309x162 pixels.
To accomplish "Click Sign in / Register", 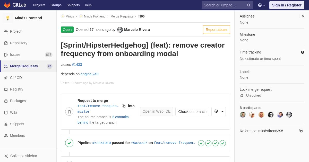I will (x=287, y=5).
